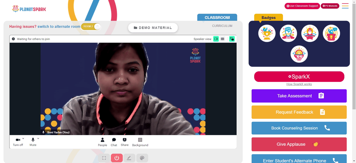Select the trophy star badge
Image resolution: width=356 pixels, height=163 pixels.
[x=267, y=33]
